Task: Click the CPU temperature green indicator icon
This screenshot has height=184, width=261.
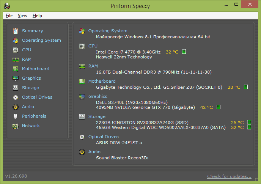Action: 184,52
